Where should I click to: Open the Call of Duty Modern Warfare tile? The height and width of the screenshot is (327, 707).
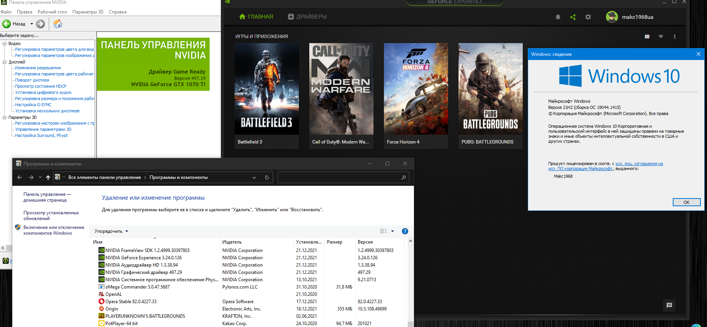pos(341,96)
